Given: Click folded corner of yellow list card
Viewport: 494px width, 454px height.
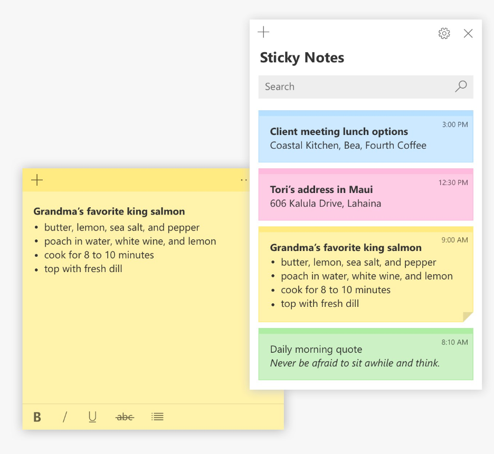Looking at the screenshot, I should 468,317.
